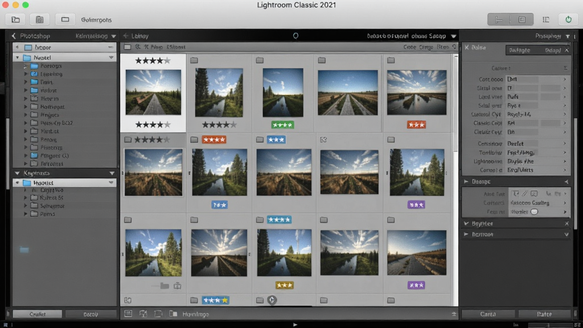Select the pencil tool icon in Deange section

coord(524,194)
